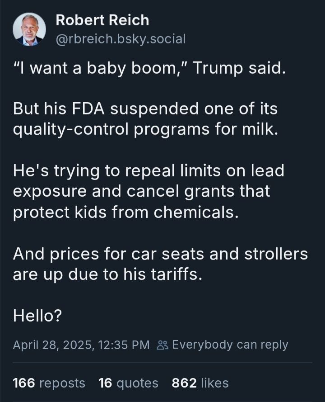325x402 pixels.
Task: View the 862 likes list
Action: point(200,383)
